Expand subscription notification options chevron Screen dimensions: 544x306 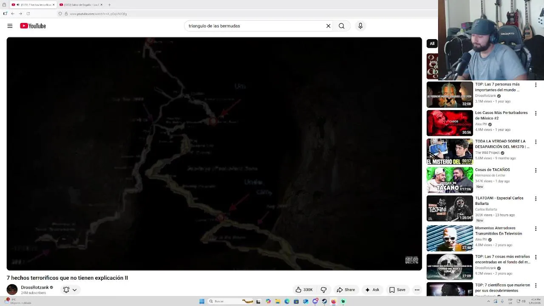click(x=74, y=290)
